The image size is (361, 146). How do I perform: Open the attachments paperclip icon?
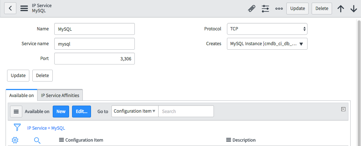(x=252, y=9)
